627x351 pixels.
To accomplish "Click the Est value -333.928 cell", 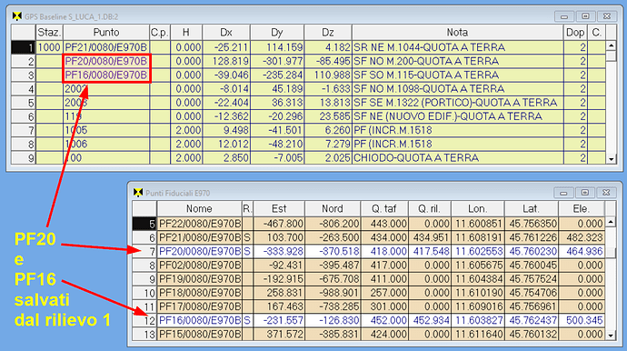I will click(x=279, y=251).
